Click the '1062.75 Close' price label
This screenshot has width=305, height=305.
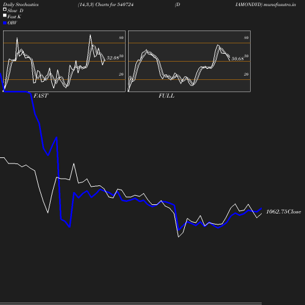coord(284,212)
